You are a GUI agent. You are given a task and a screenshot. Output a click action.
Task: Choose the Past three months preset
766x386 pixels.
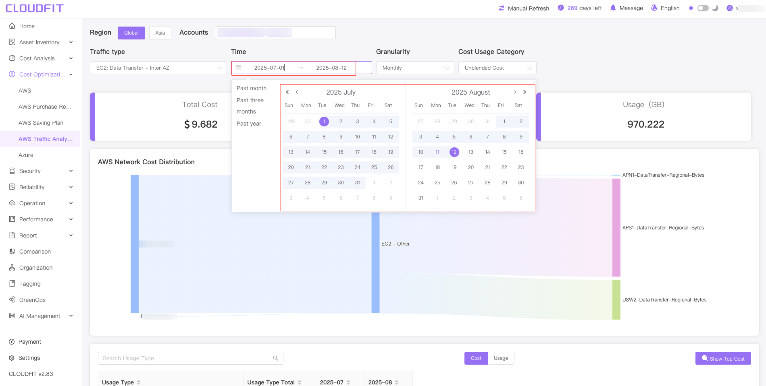[250, 106]
